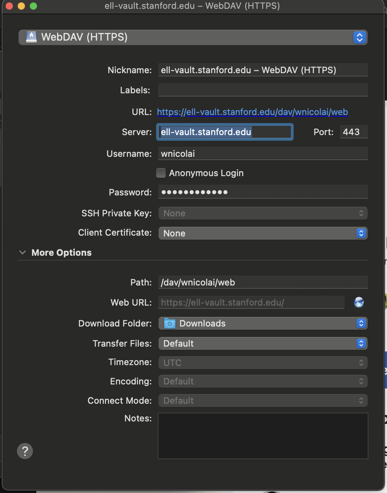Open the ell-vault.stanford.edu URL link

252,112
